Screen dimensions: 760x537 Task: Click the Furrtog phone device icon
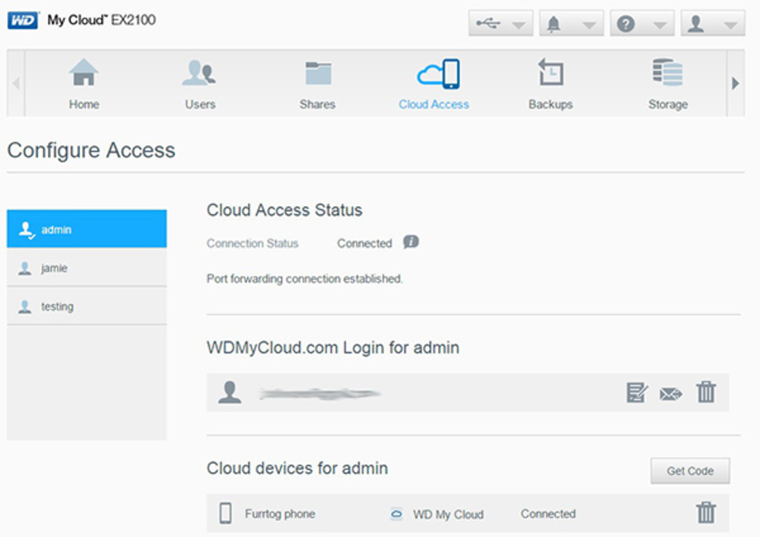[226, 513]
